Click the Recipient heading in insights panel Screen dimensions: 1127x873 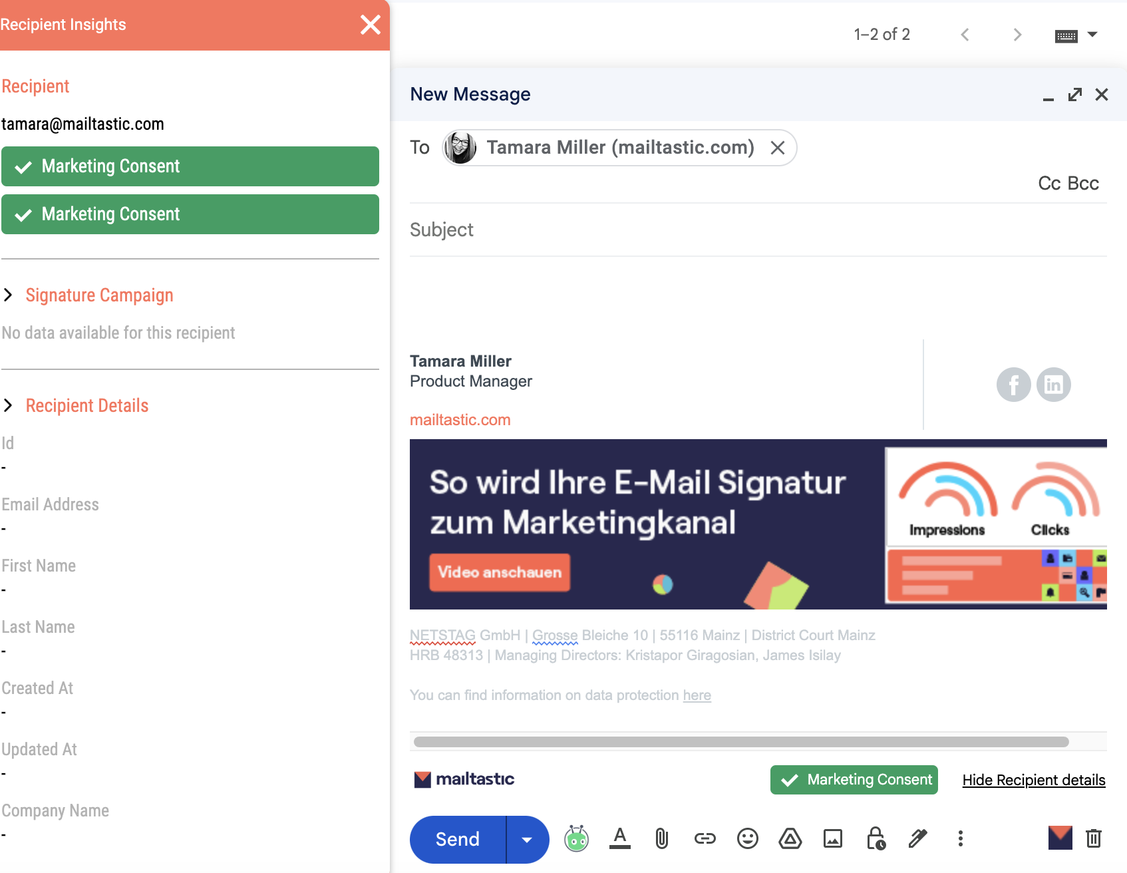coord(35,87)
